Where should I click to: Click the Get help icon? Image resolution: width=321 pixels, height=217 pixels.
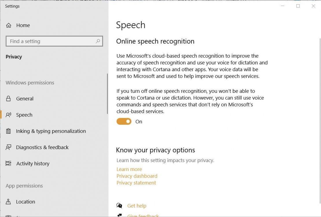pos(119,205)
